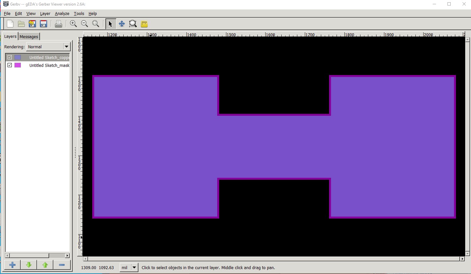Viewport: 471px width, 274px height.
Task: Toggle visibility of Untitled Sketch_copper layer
Action: (x=10, y=57)
